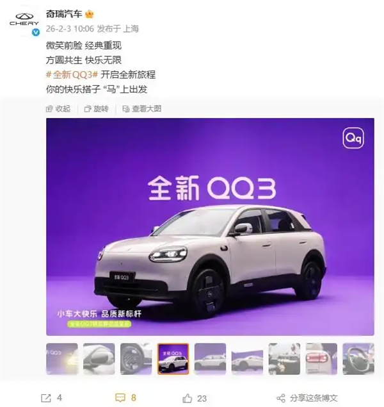View full image with 查看大图
This screenshot has width=384, height=407.
pyautogui.click(x=142, y=109)
